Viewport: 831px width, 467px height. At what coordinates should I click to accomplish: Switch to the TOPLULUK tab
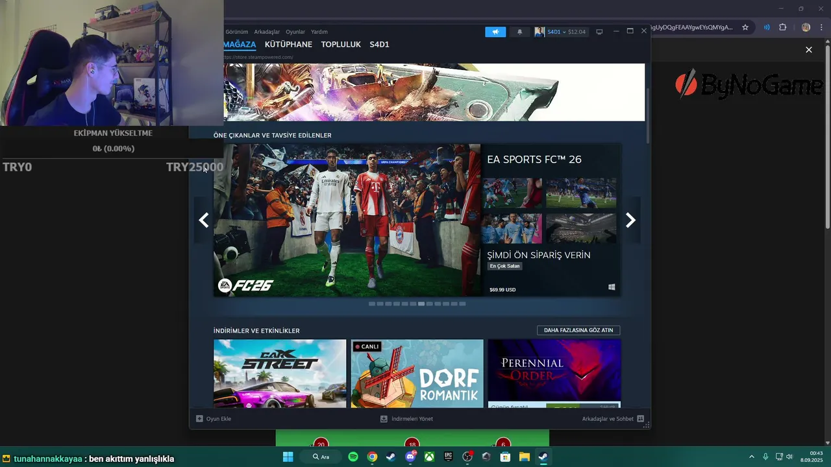[x=341, y=45]
